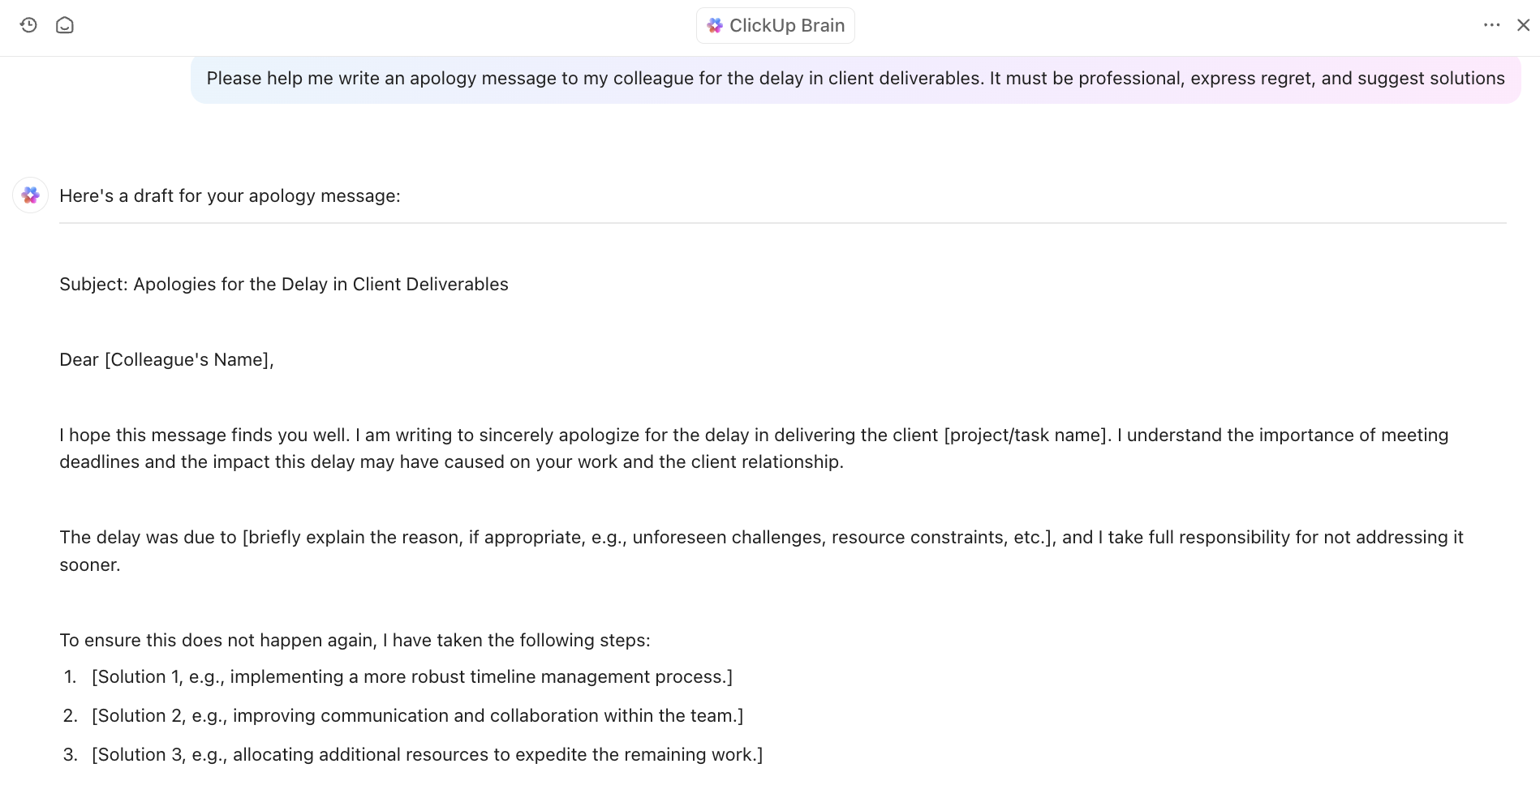1540x798 pixels.
Task: Click the Solution 1 timeline management item
Action: pos(411,677)
